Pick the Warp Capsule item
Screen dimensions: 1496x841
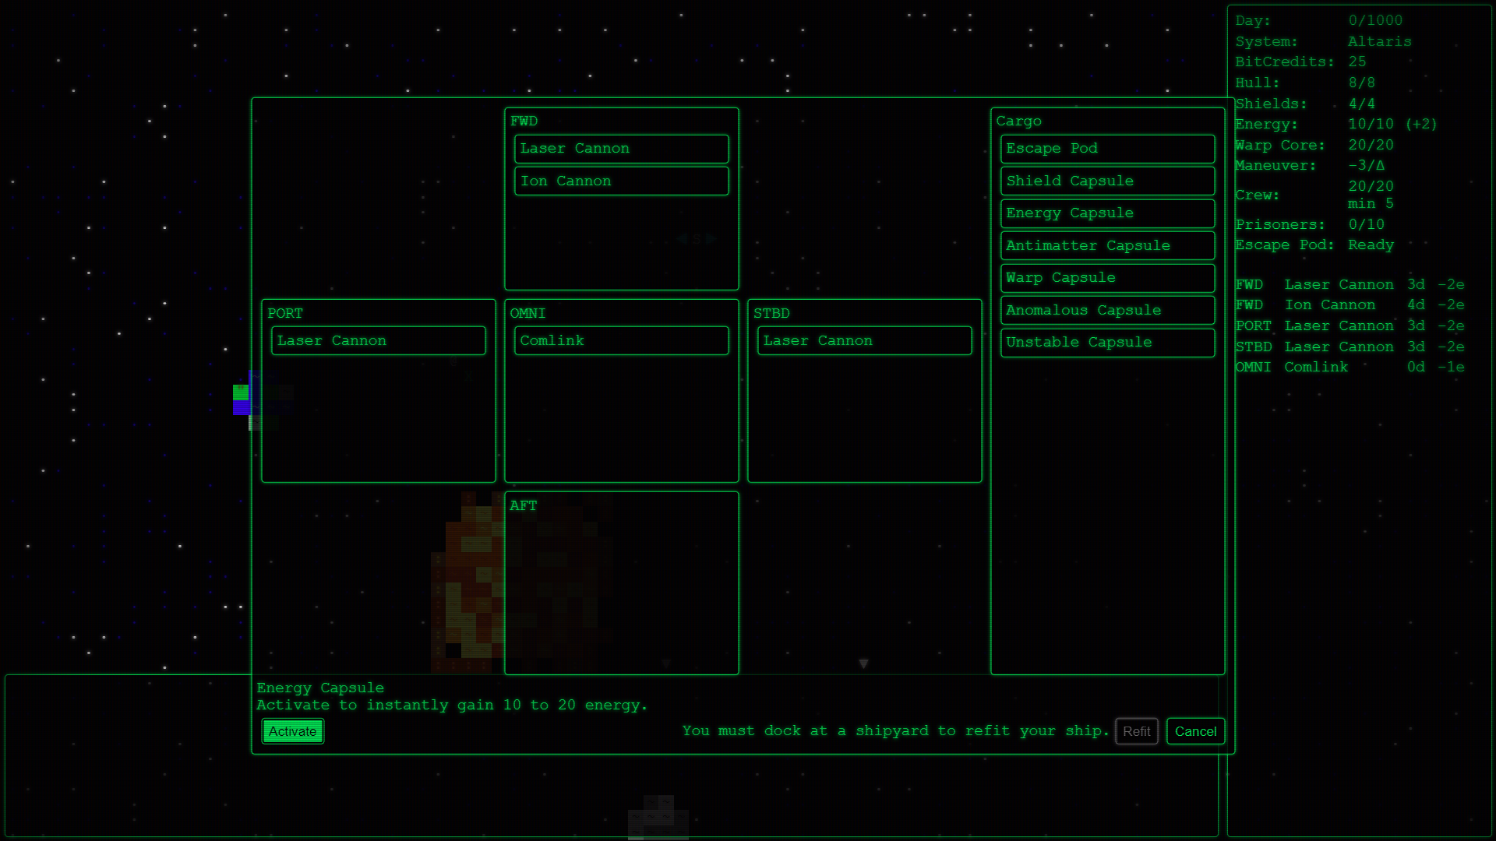pos(1107,278)
